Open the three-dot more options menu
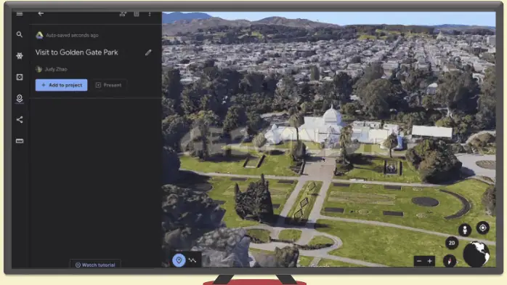507x285 pixels. pos(150,14)
